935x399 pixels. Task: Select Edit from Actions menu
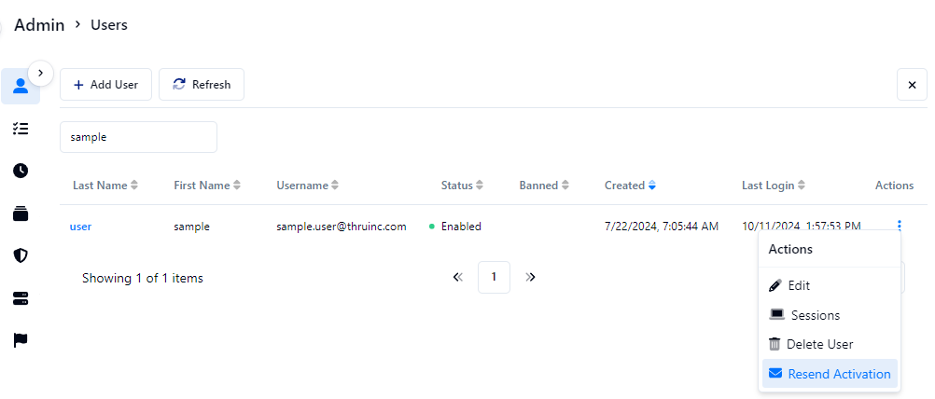[x=799, y=285]
